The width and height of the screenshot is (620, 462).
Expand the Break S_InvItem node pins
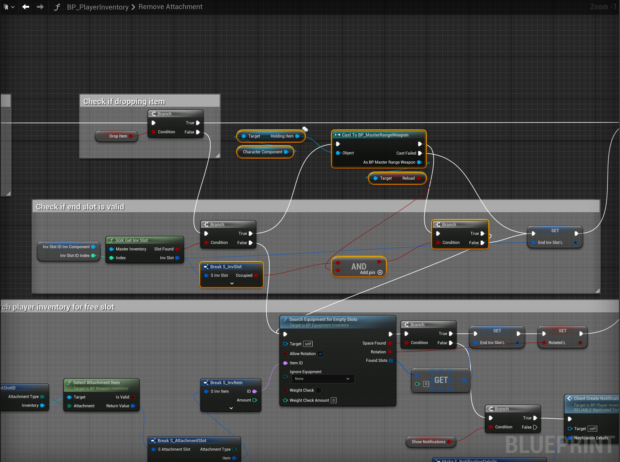231,408
